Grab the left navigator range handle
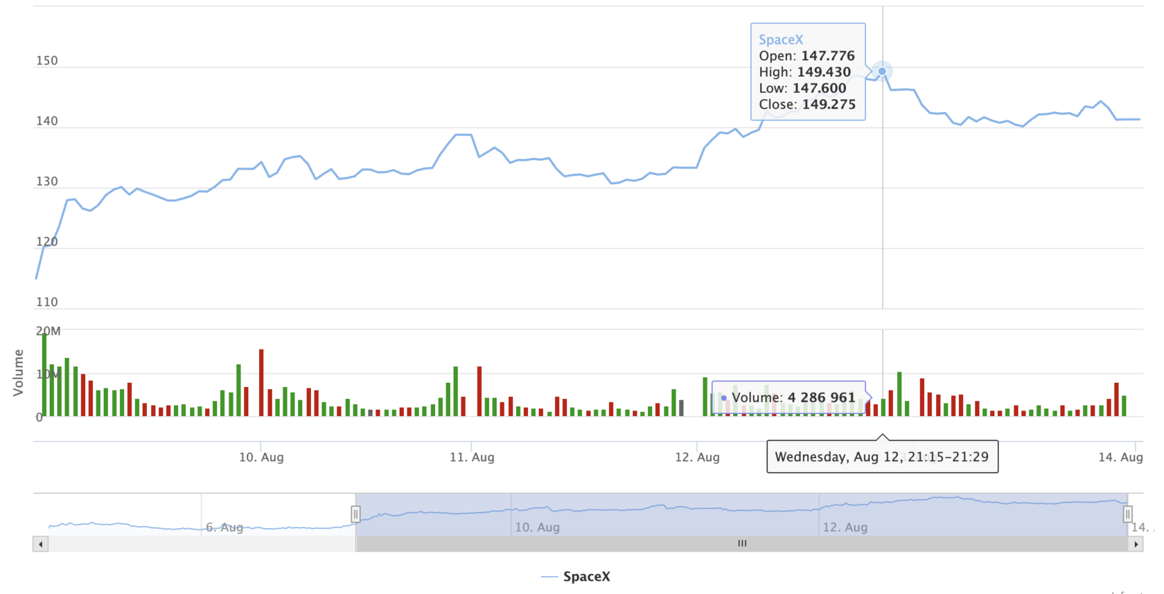Screen dimensions: 1164x594 [355, 514]
